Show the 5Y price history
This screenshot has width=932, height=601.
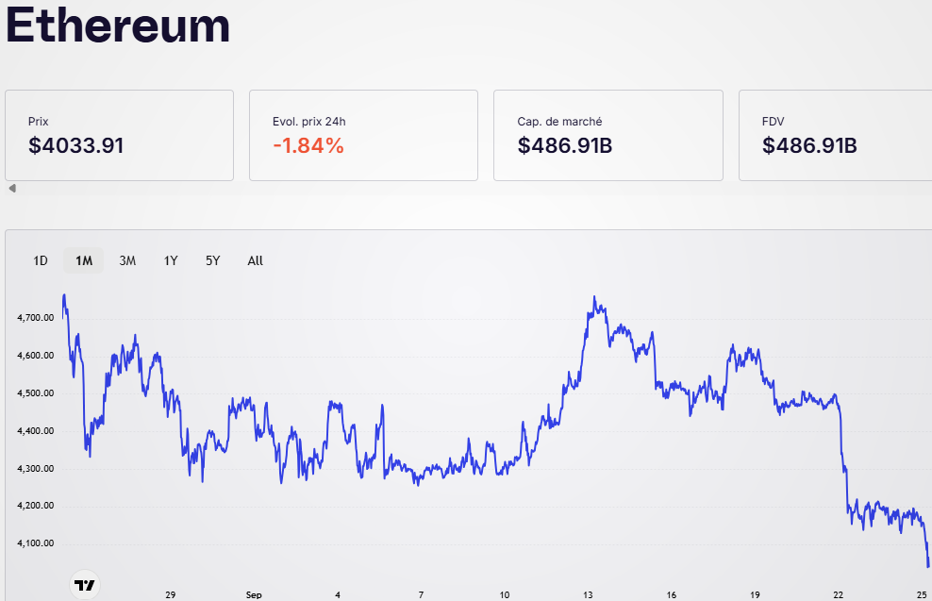(213, 260)
